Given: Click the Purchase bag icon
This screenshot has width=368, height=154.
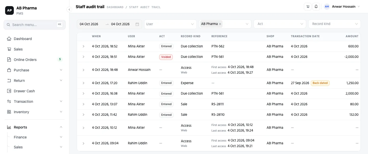Looking at the screenshot, I should tap(9, 70).
